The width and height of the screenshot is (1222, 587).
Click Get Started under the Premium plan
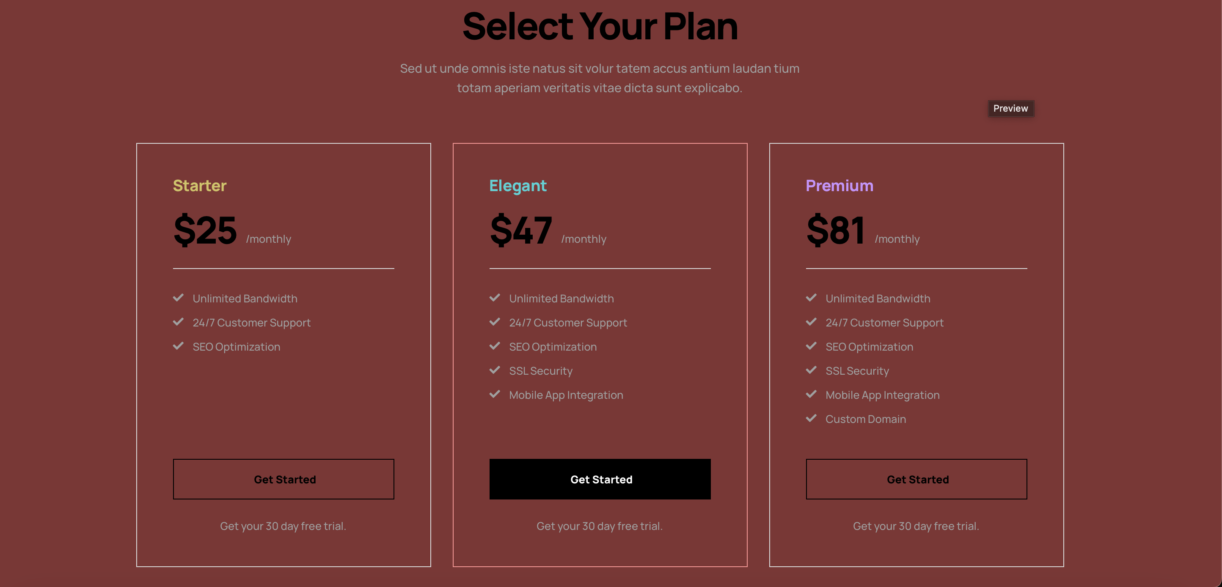[916, 479]
